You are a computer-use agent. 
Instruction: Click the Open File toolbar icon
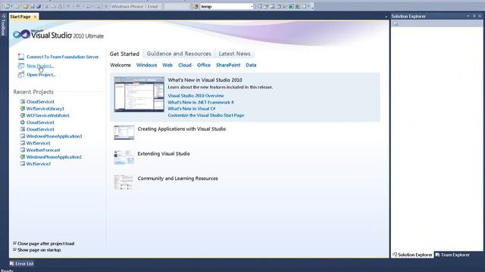(x=26, y=6)
